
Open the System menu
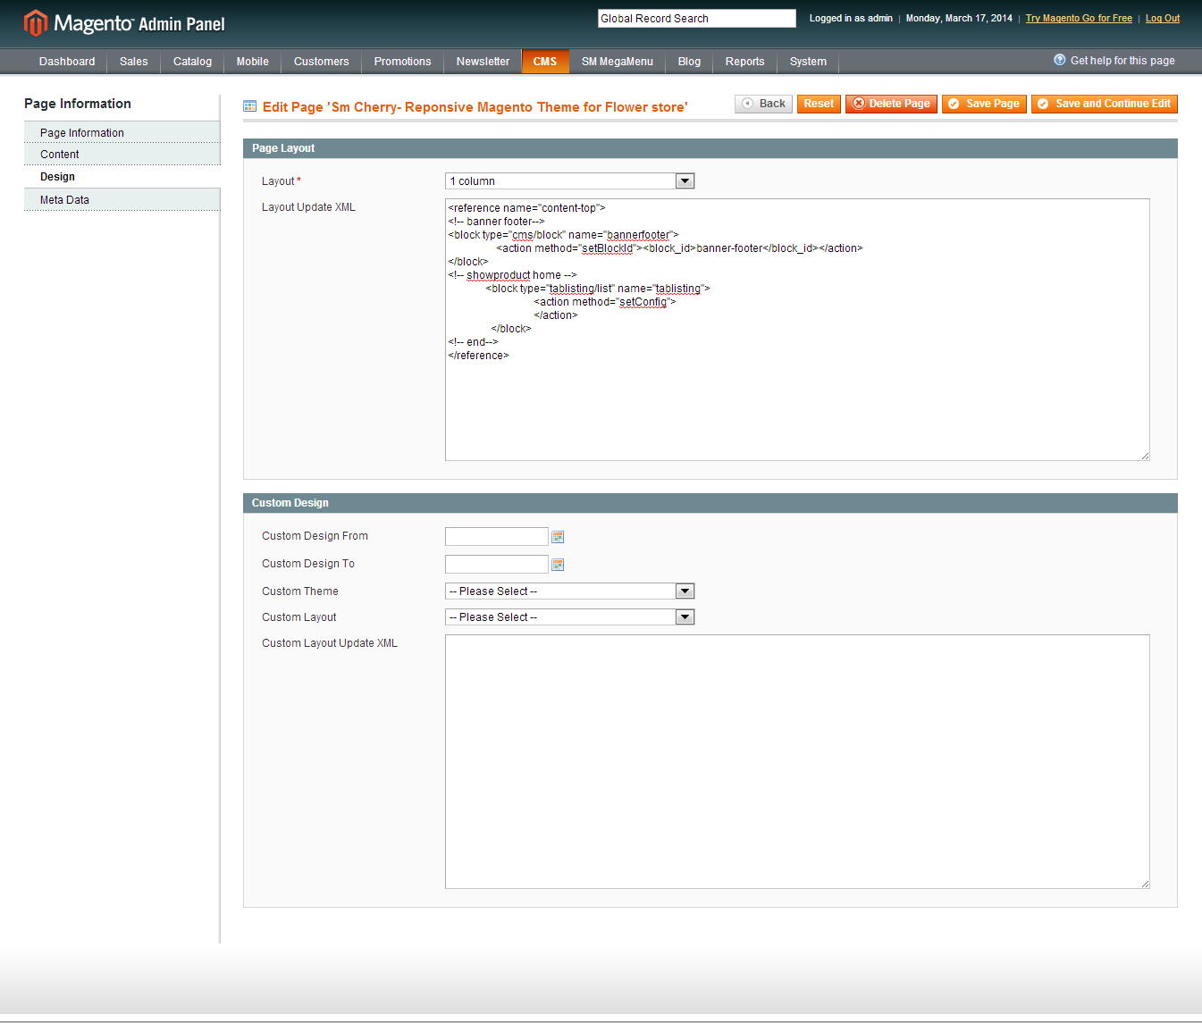(x=809, y=62)
